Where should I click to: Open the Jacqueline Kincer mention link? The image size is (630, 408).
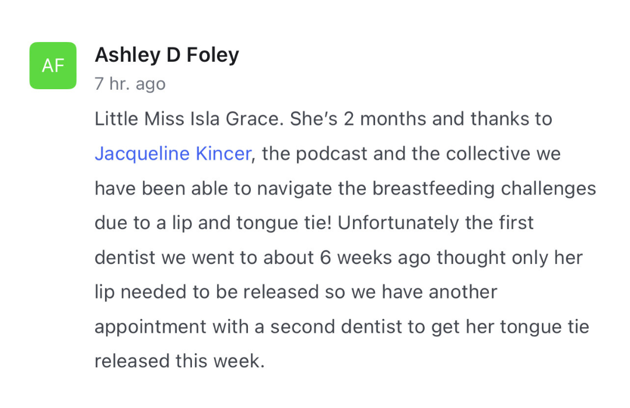[173, 154]
